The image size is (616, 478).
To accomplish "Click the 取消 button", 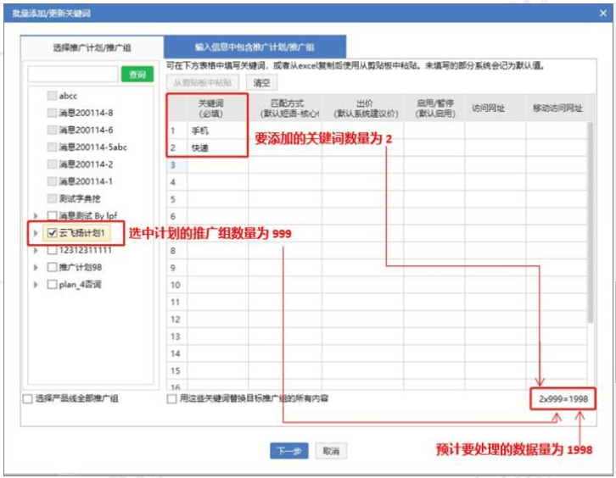I will tap(331, 451).
